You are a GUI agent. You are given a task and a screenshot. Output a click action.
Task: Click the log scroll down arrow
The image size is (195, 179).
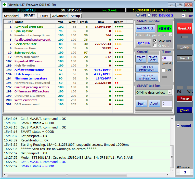click(x=172, y=170)
